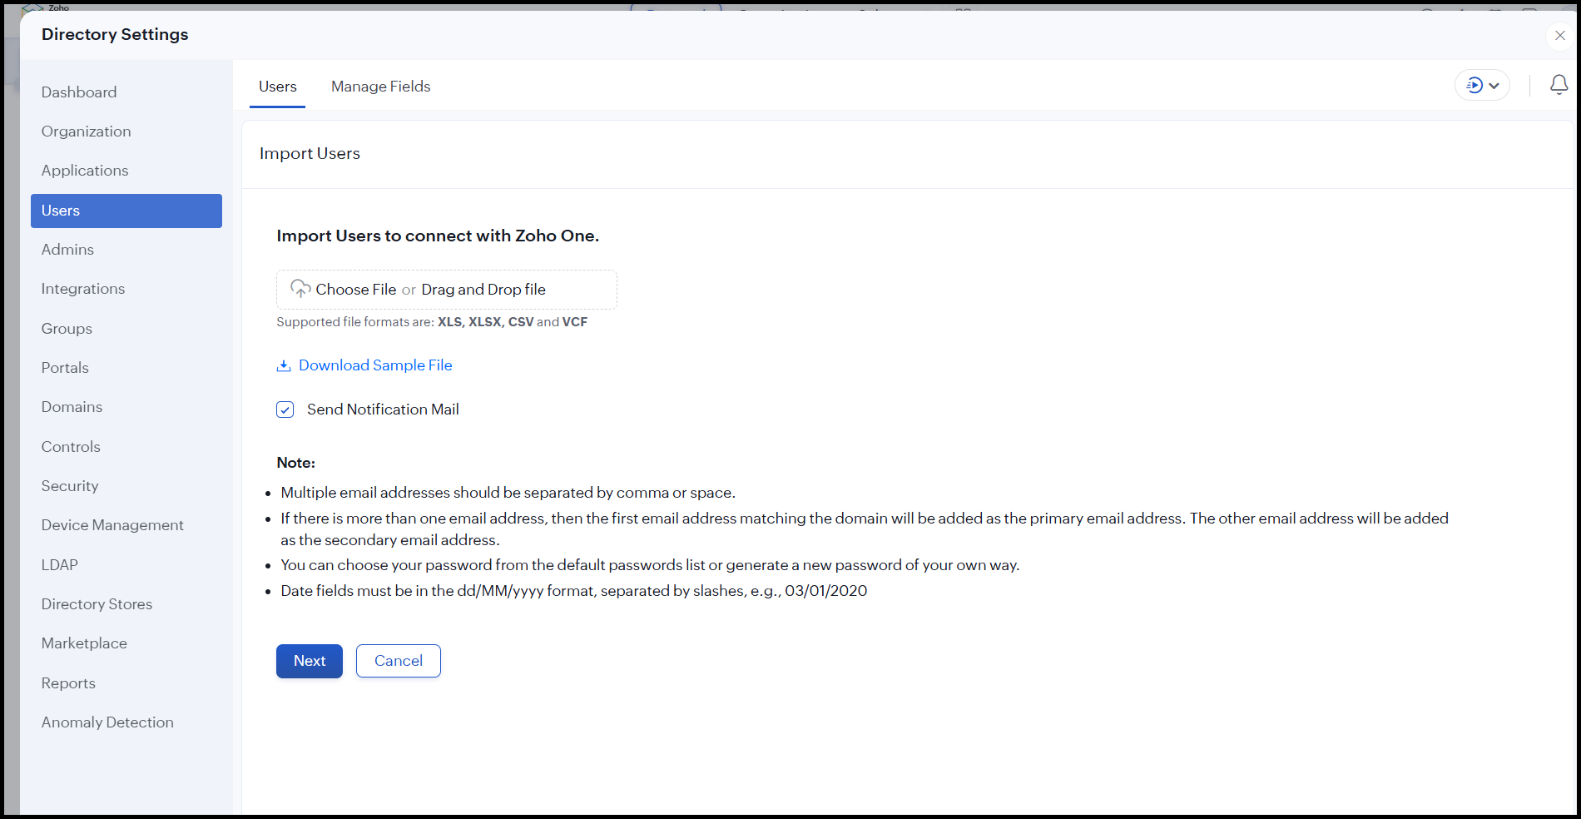Navigate to Admins in sidebar

(x=67, y=250)
